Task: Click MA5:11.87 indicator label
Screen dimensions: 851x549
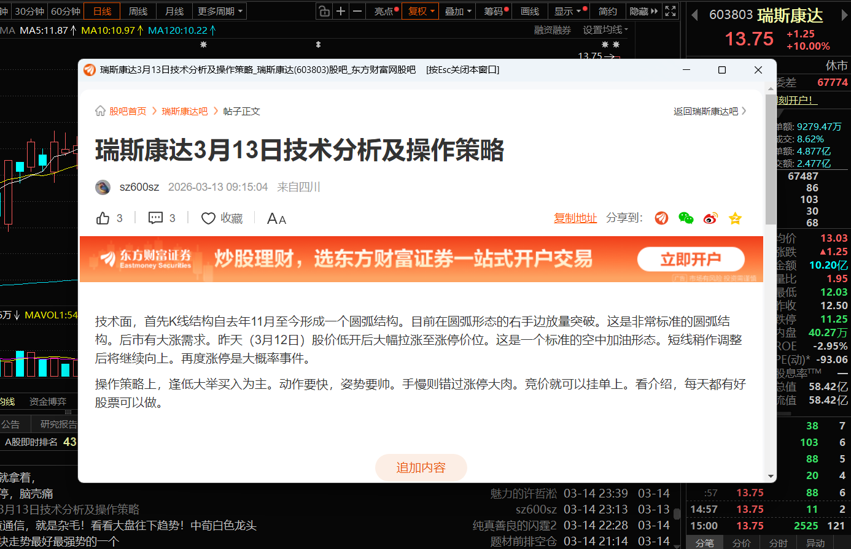Action: 48,30
